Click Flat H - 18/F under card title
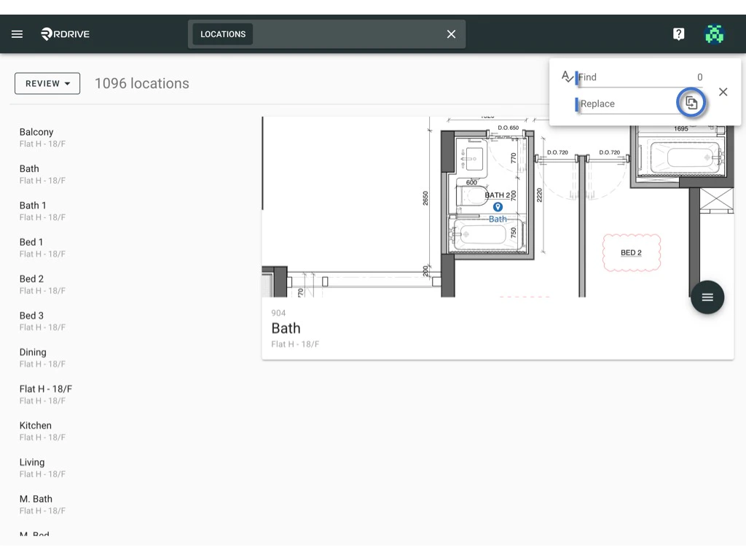Viewport: 746px width, 560px height. pyautogui.click(x=295, y=344)
